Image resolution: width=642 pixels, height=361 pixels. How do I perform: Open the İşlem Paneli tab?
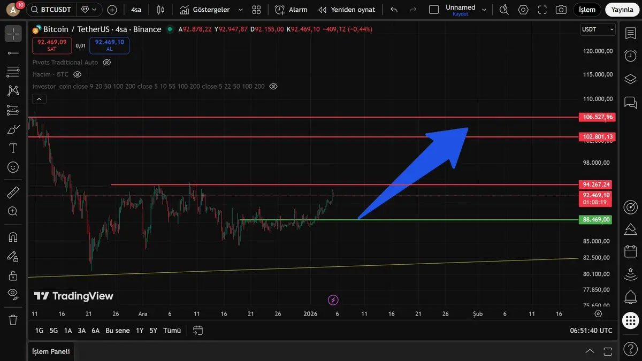coord(51,351)
